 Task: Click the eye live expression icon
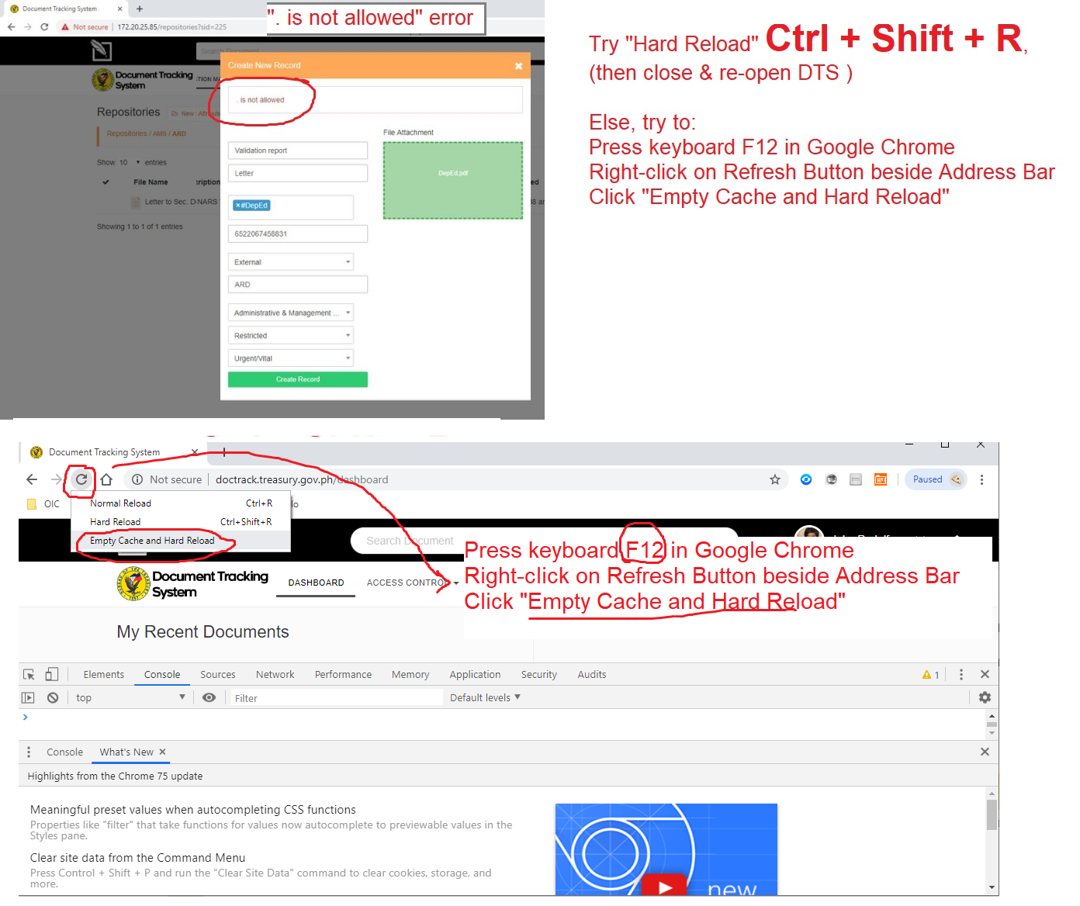pos(209,697)
